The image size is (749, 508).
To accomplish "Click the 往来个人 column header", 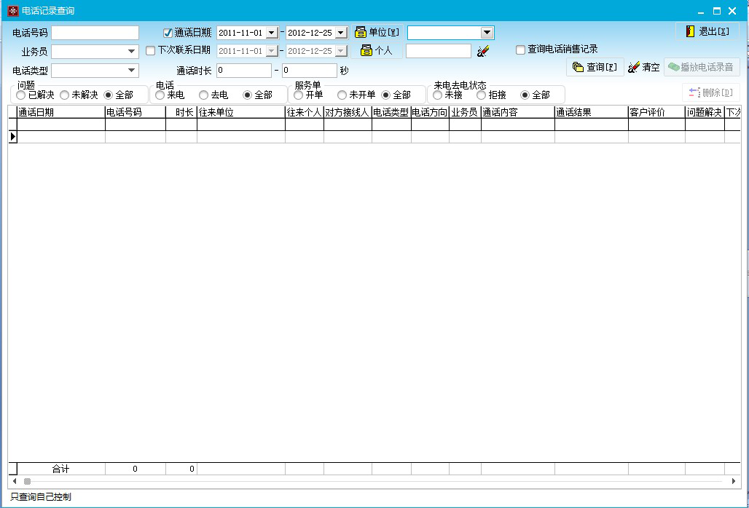I will pyautogui.click(x=305, y=113).
